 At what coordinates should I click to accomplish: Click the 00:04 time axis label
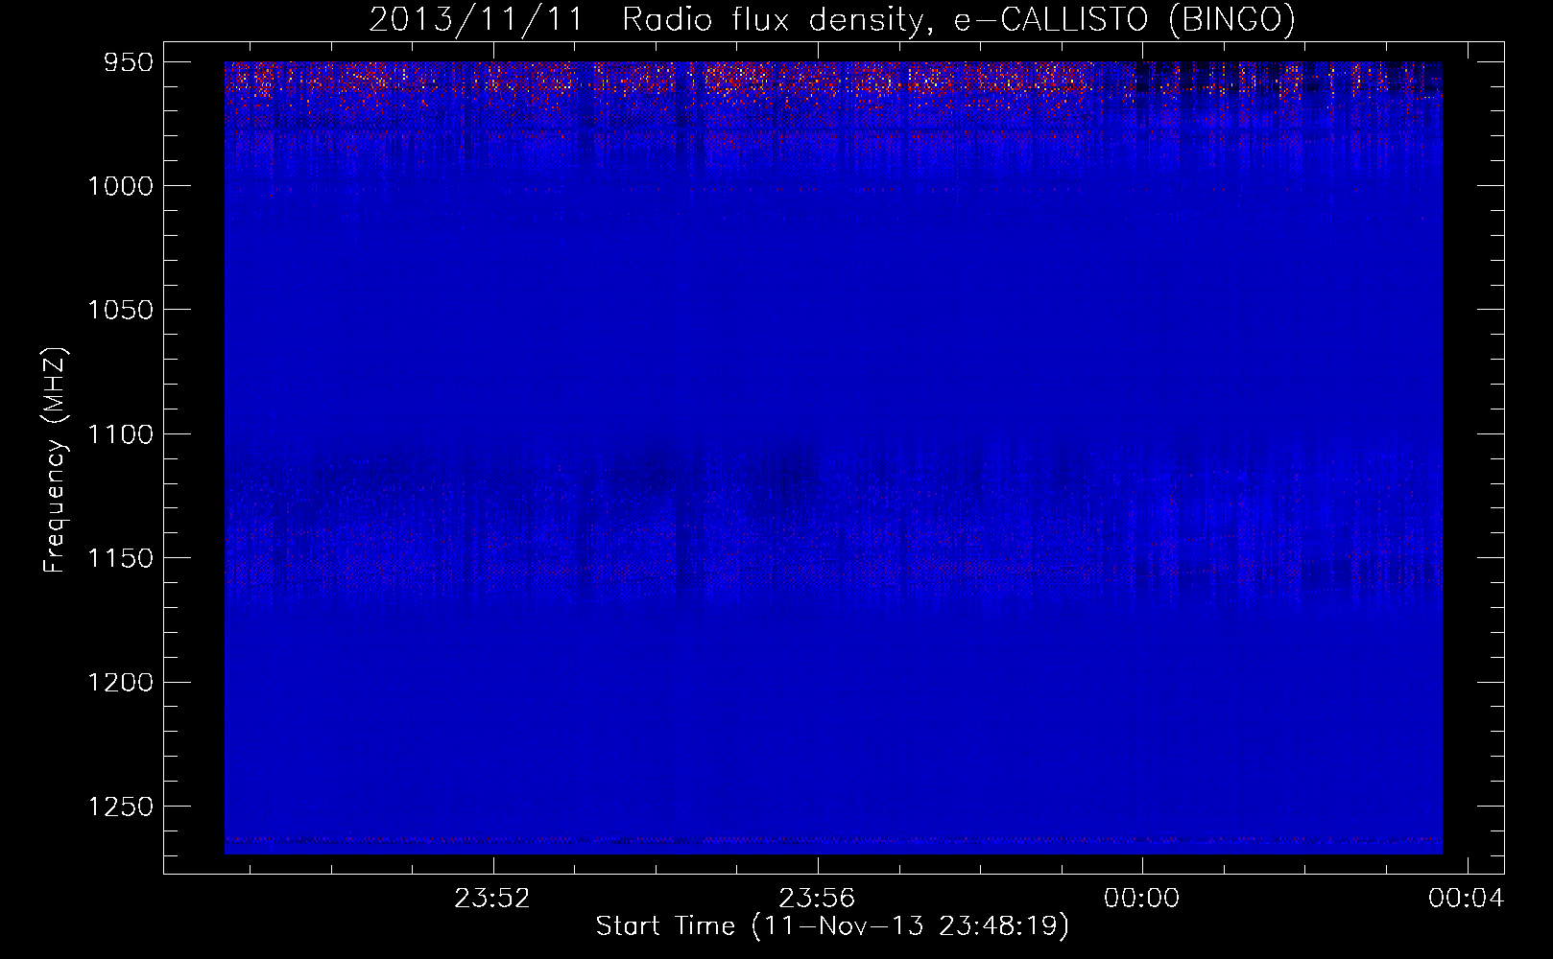pyautogui.click(x=1466, y=898)
